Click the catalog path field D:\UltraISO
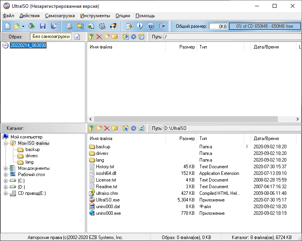The image size is (302, 241). pyautogui.click(x=233, y=128)
